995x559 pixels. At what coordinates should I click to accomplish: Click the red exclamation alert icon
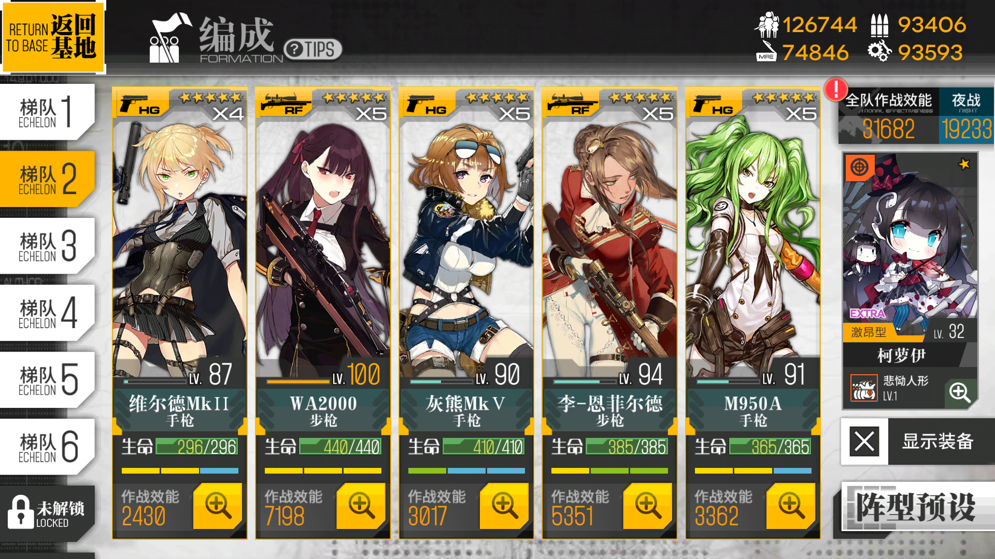tap(835, 90)
